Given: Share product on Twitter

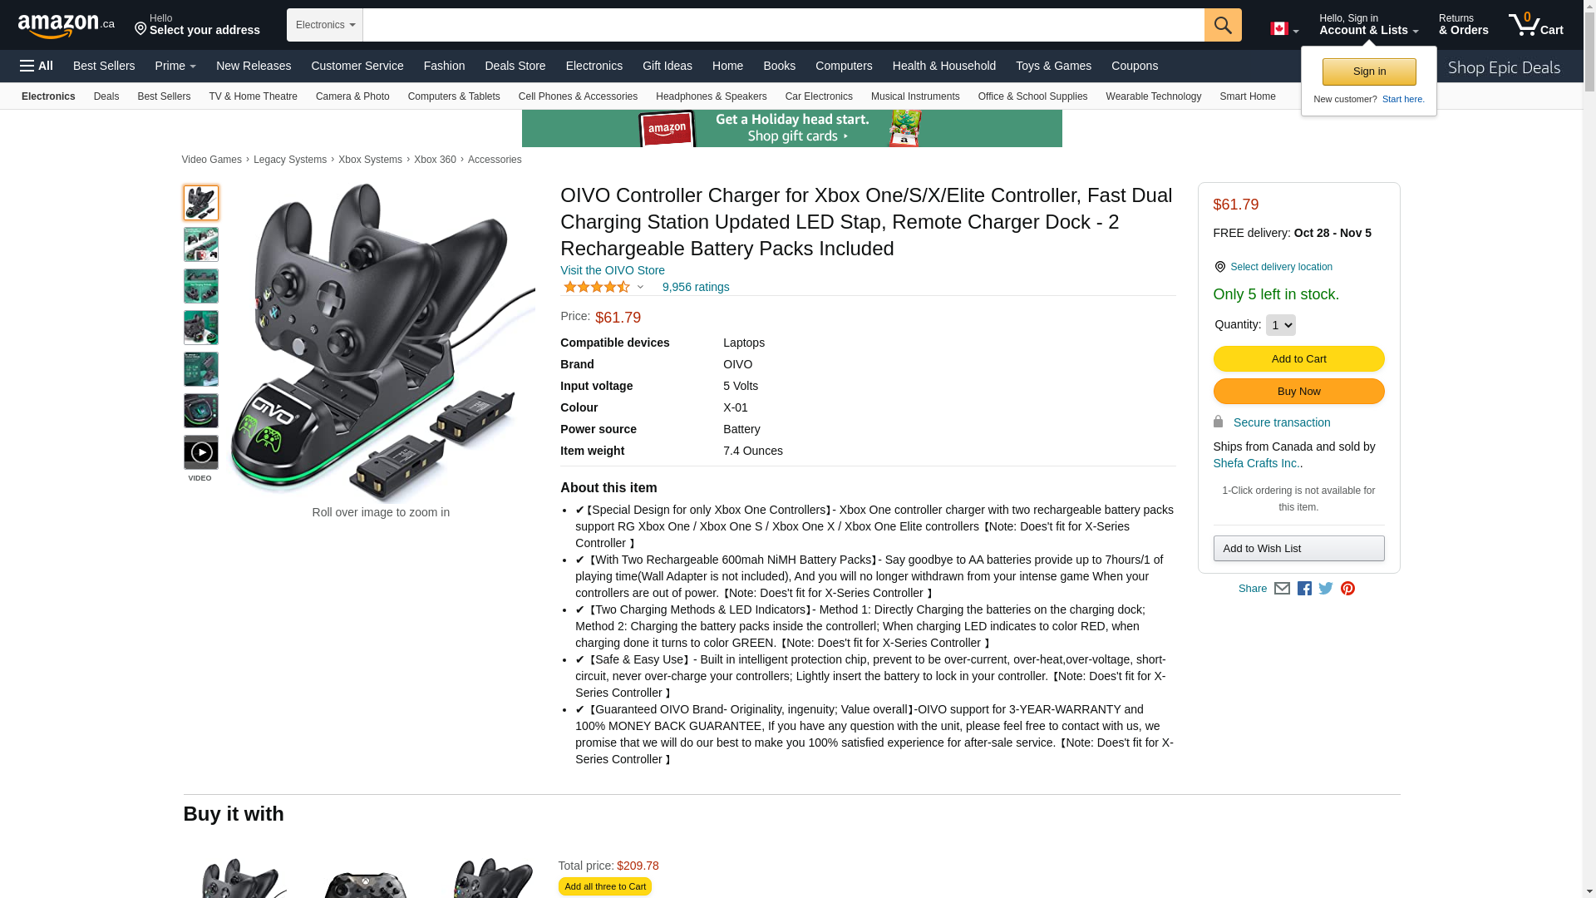Looking at the screenshot, I should [1326, 589].
